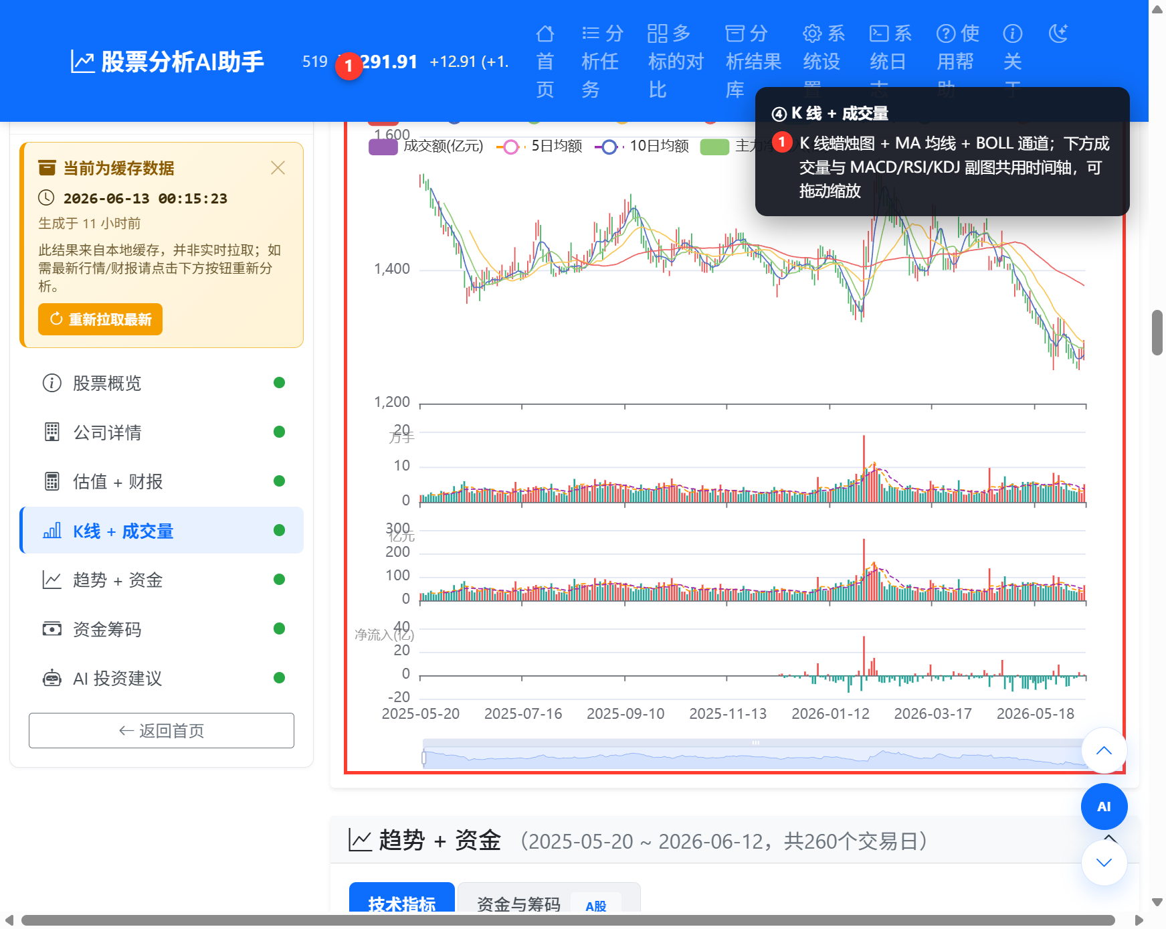Click the vertical page scrollbar thumb

tap(1157, 333)
